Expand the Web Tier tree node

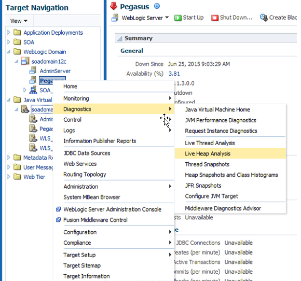9,177
